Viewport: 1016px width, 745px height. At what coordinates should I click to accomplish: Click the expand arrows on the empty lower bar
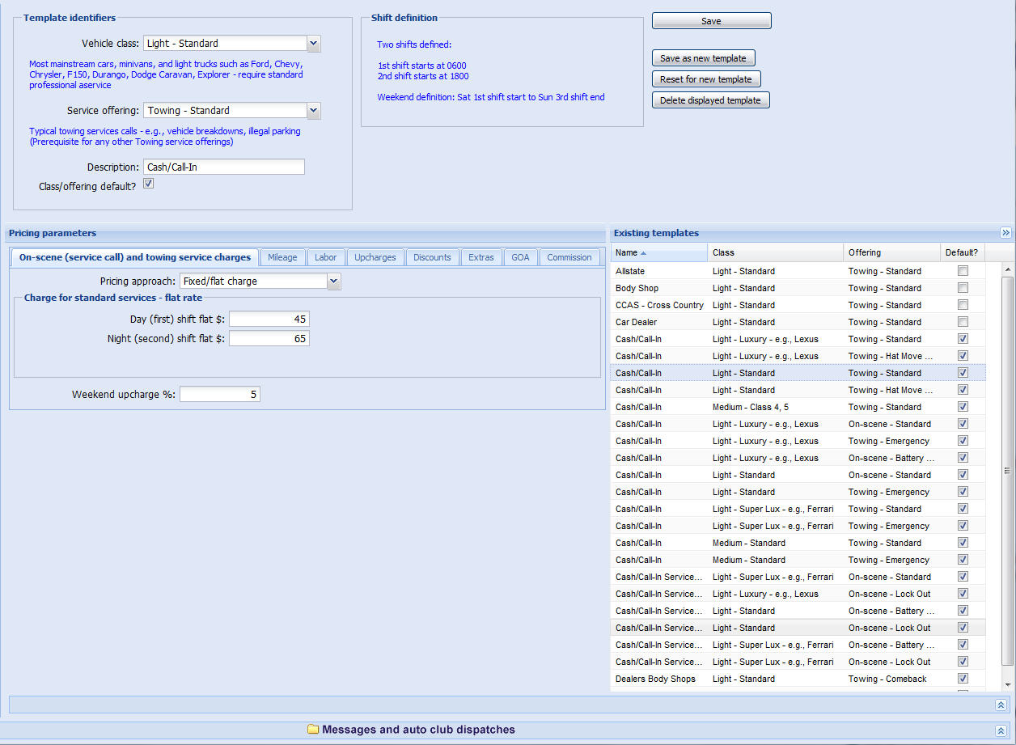tap(1001, 705)
